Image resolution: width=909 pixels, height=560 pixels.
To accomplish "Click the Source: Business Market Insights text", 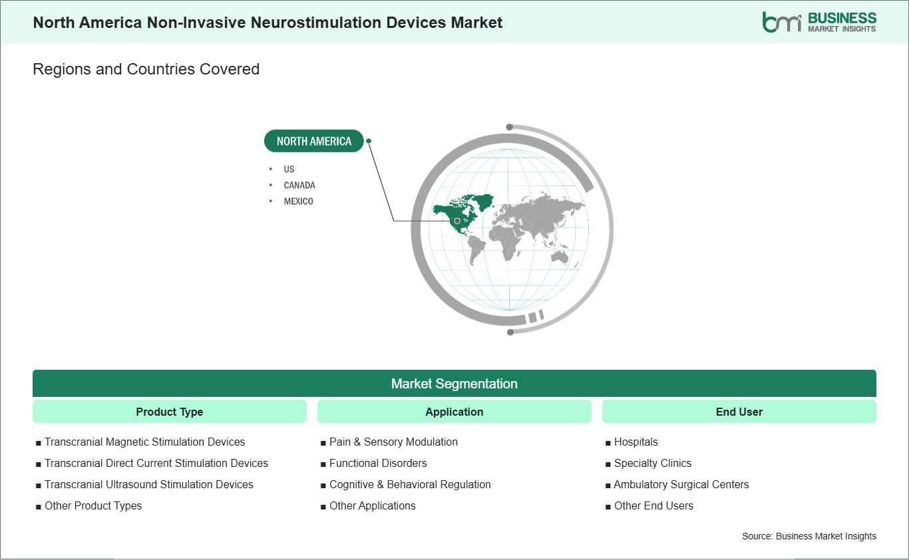I will click(809, 536).
